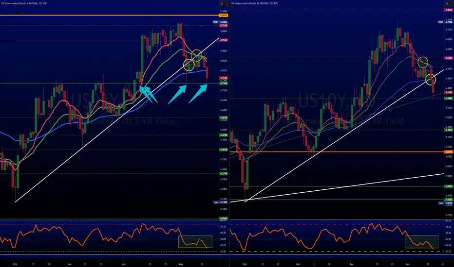Click the magenta 4.802% label on the 10 YR chart
This screenshot has height=267, width=454.
tap(449, 10)
